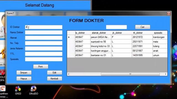The height and width of the screenshot is (99, 177).
Task: Select row header with the current-row arrow
Action: (71, 37)
